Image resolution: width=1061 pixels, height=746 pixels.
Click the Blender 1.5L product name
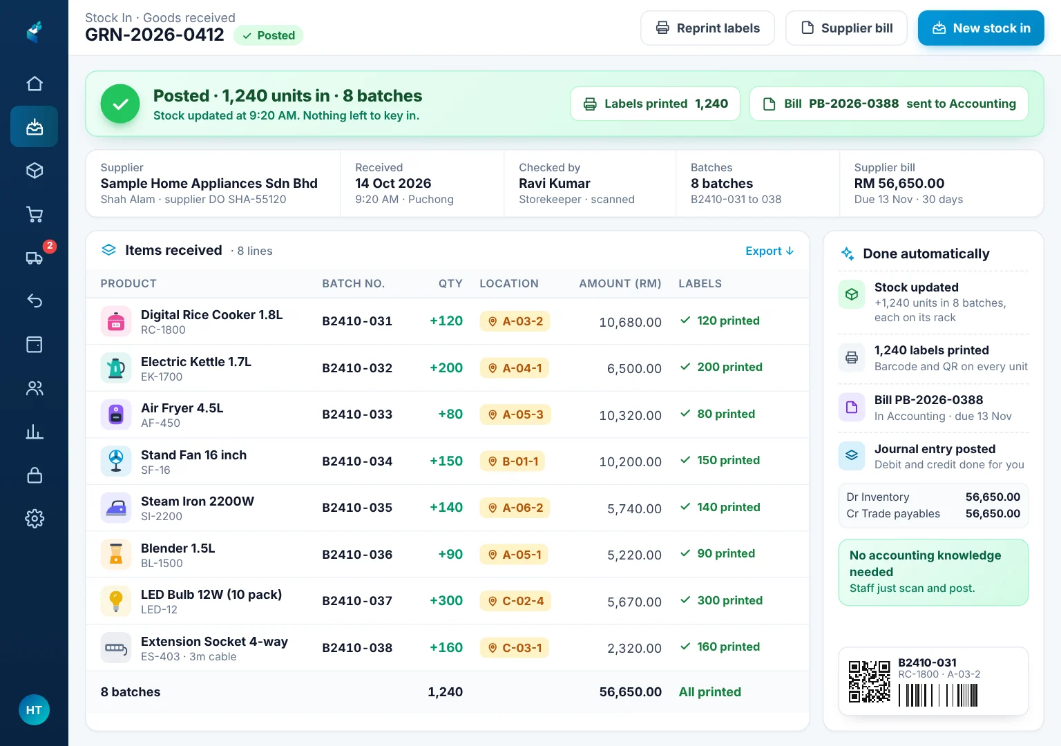click(178, 548)
